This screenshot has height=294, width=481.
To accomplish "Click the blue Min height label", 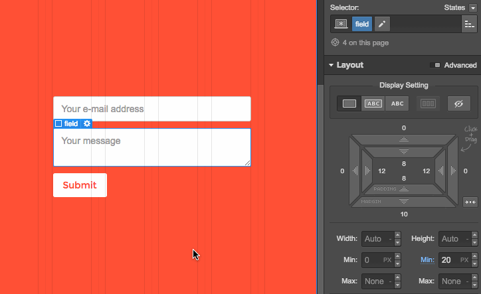I will 427,259.
